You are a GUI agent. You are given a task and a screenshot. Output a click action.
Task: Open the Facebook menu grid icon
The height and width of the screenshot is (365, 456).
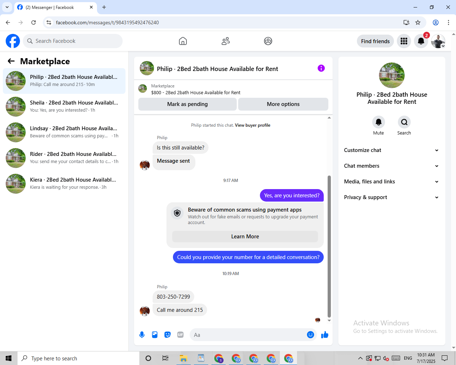pyautogui.click(x=404, y=41)
